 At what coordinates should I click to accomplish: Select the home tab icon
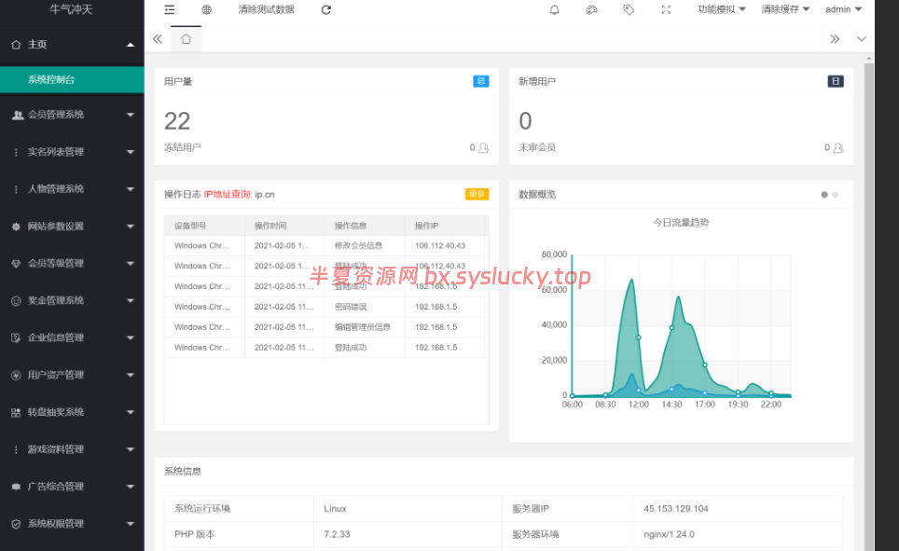[186, 39]
